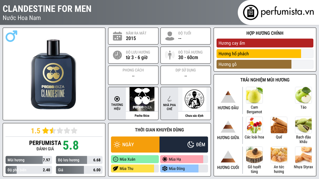Click the Nước Hoa Nam subtitle
The width and height of the screenshot is (319, 179).
click(22, 18)
